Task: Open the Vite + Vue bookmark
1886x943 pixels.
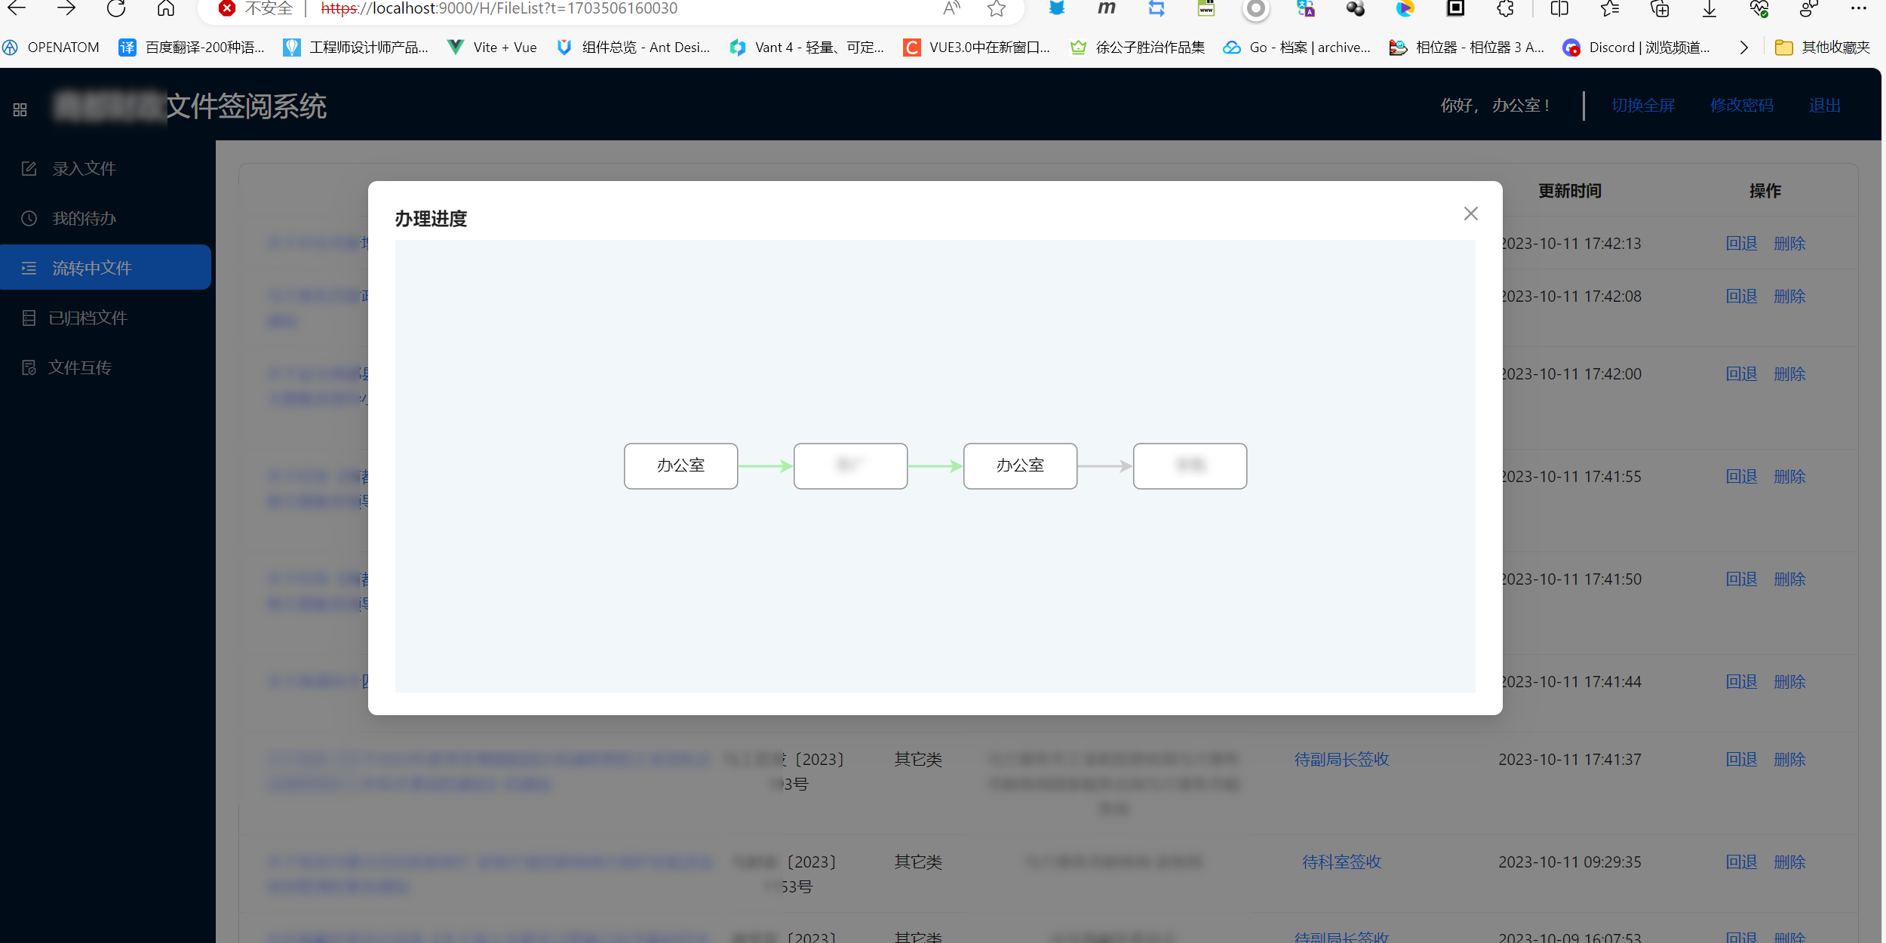Action: (492, 48)
